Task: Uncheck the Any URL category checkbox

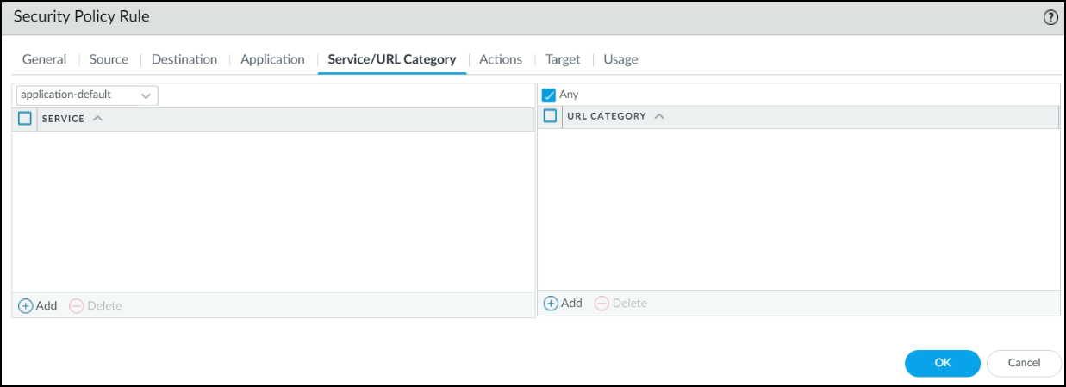Action: coord(549,95)
